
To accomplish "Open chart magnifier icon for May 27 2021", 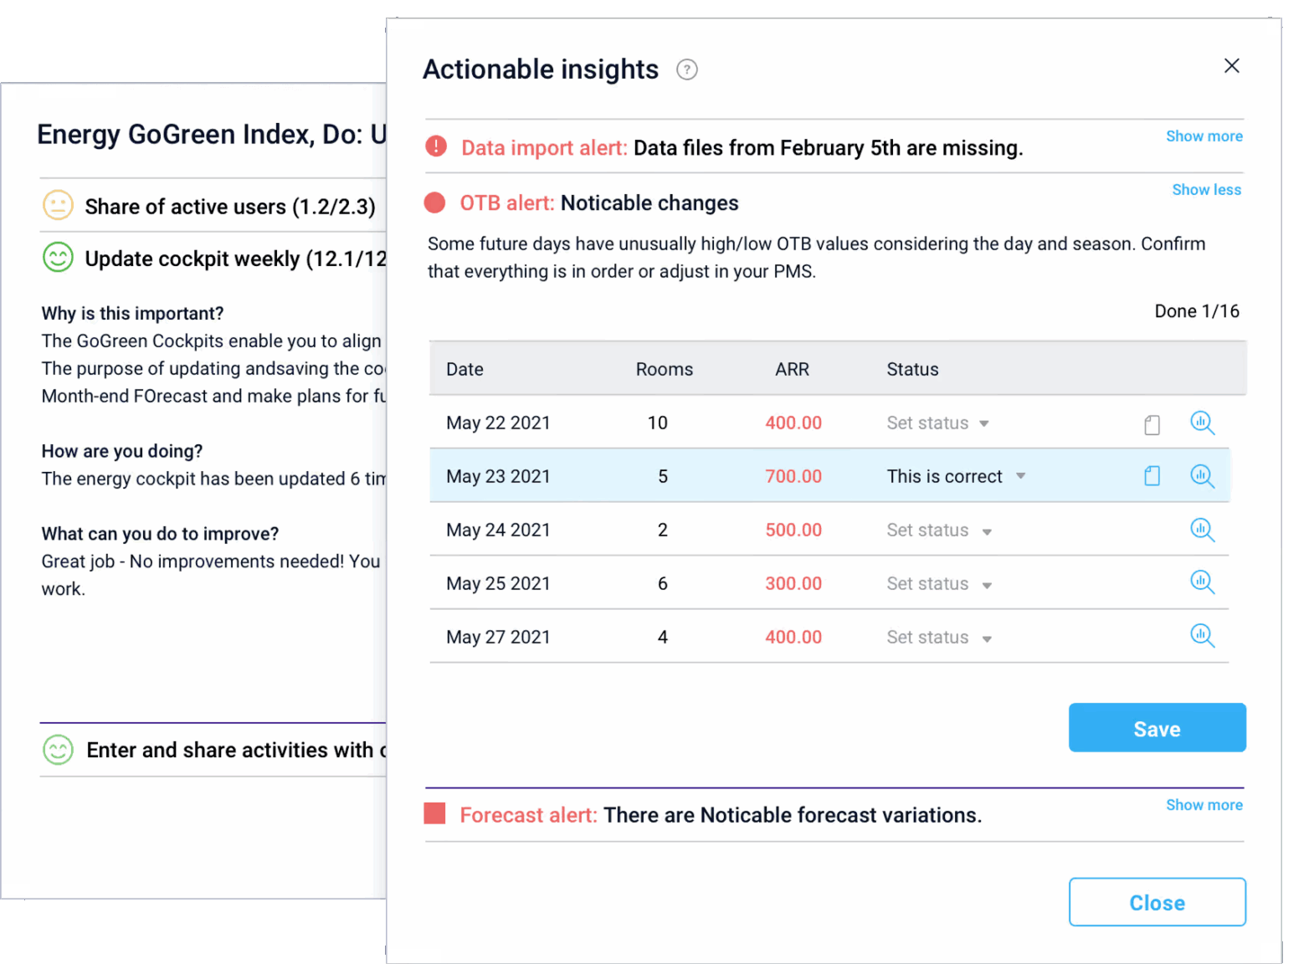I will pos(1202,636).
